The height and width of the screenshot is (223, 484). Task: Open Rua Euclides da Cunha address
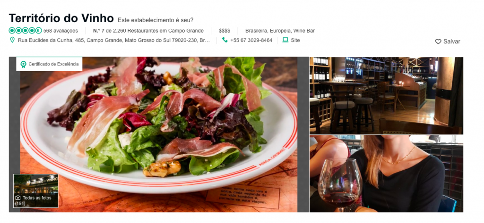[x=114, y=40]
